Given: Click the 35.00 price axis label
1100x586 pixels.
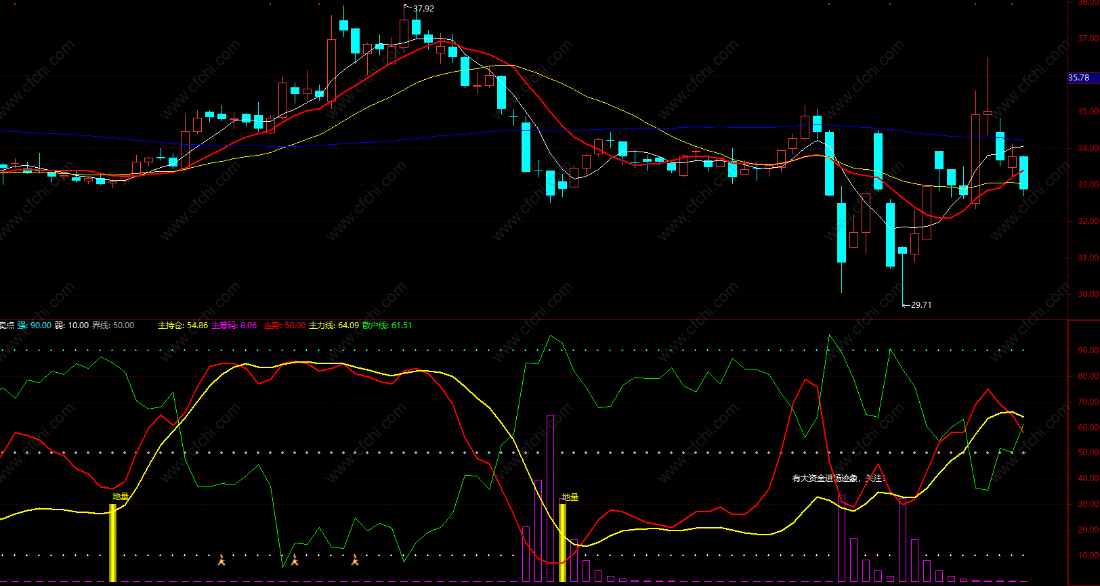Looking at the screenshot, I should [1088, 112].
